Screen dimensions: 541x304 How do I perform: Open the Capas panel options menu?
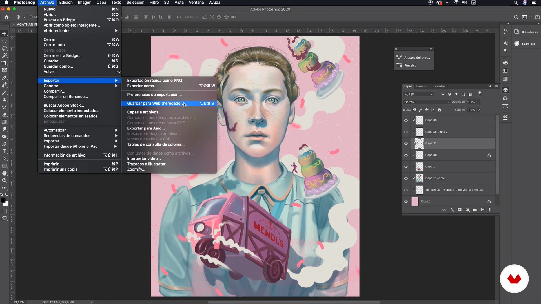(x=497, y=86)
